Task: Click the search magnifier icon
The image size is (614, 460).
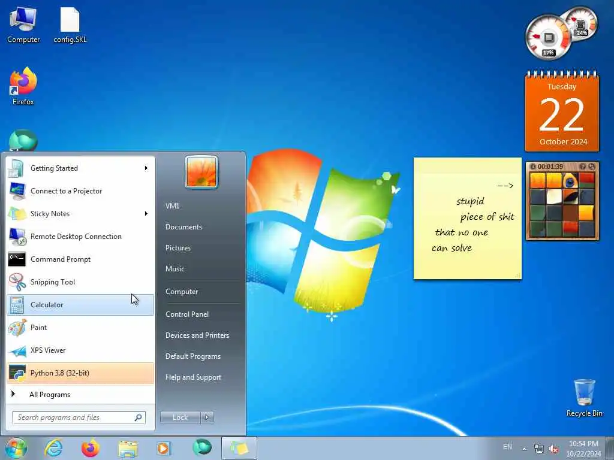Action: pyautogui.click(x=139, y=417)
